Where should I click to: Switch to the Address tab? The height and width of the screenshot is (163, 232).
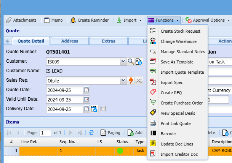70,41
